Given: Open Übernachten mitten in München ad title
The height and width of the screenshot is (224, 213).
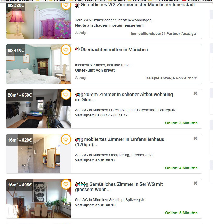Looking at the screenshot, I should (114, 50).
